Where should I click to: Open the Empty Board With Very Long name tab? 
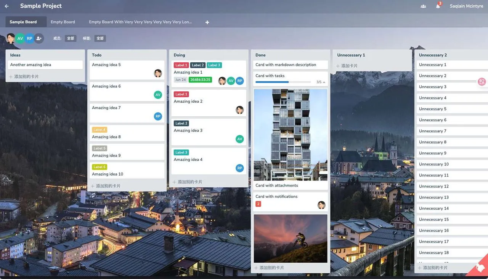click(140, 22)
